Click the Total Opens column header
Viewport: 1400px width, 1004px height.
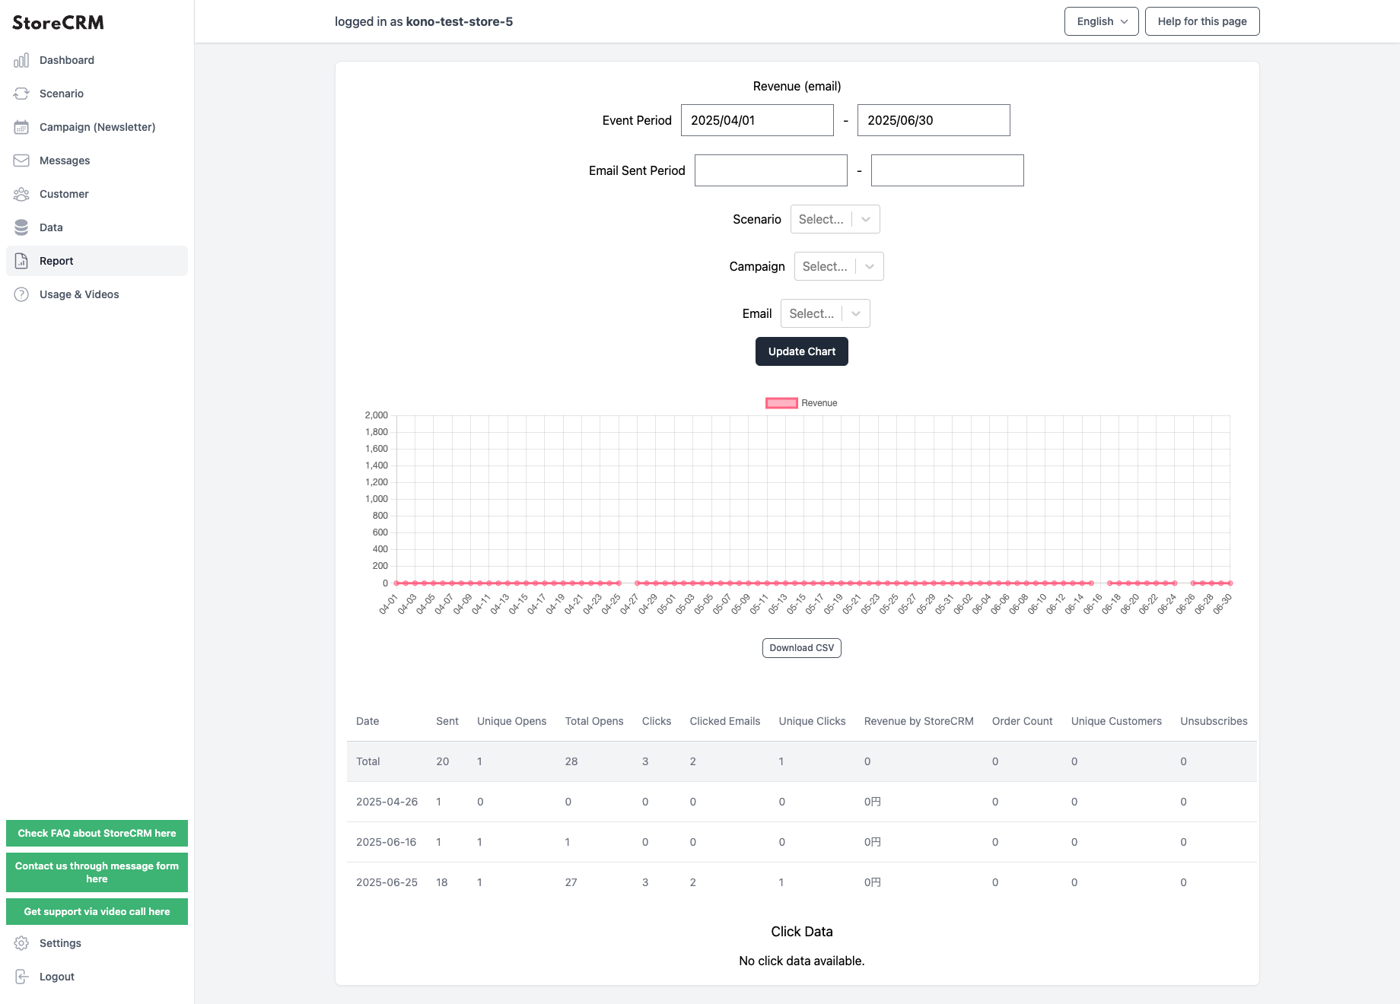[594, 721]
